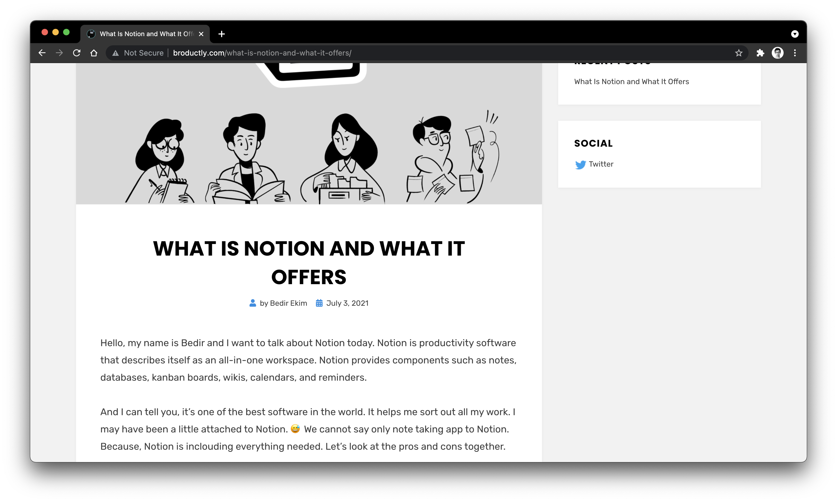Click author name Bedir Ekim
The image size is (837, 502).
pos(288,303)
